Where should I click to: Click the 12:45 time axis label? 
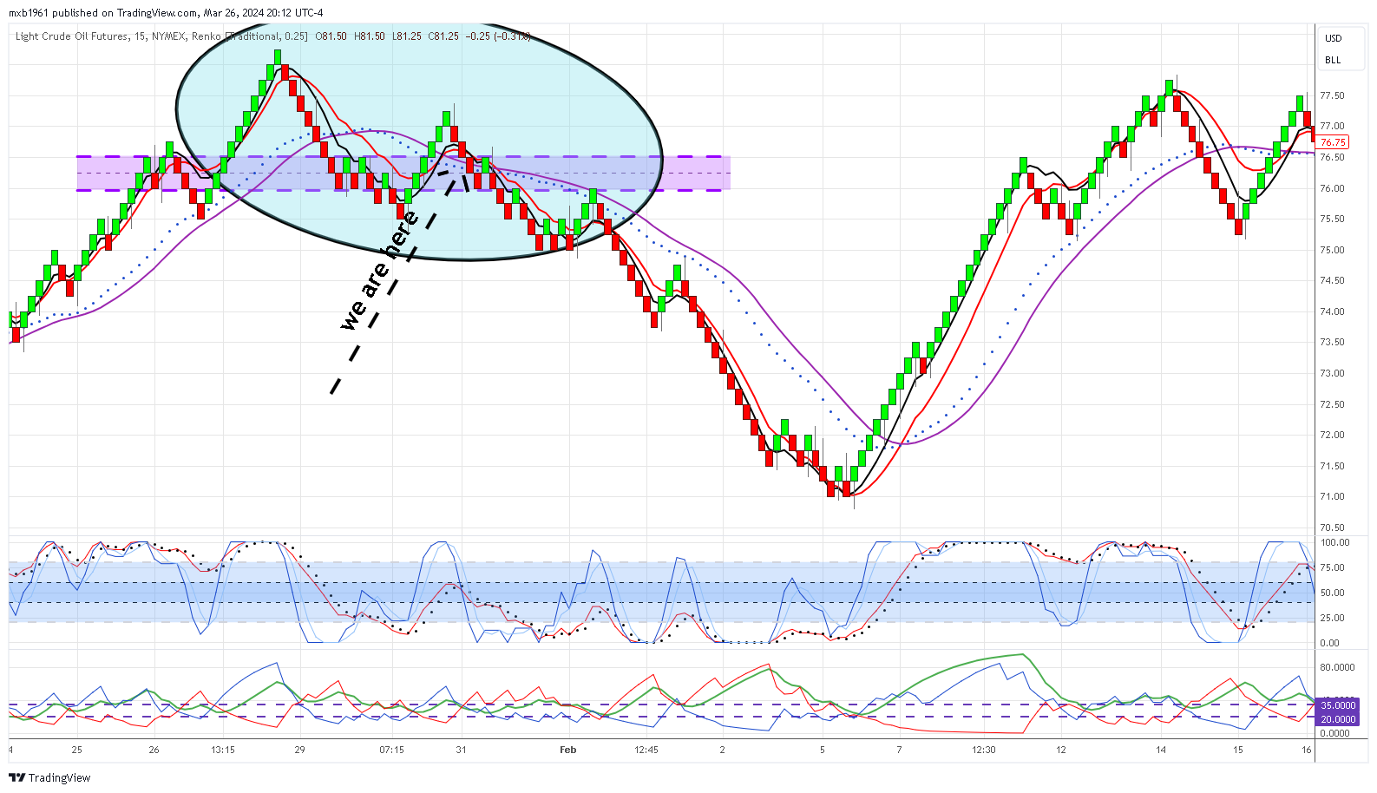(646, 750)
